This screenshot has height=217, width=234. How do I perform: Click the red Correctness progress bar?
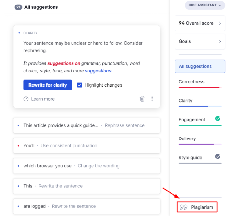[x=200, y=88]
